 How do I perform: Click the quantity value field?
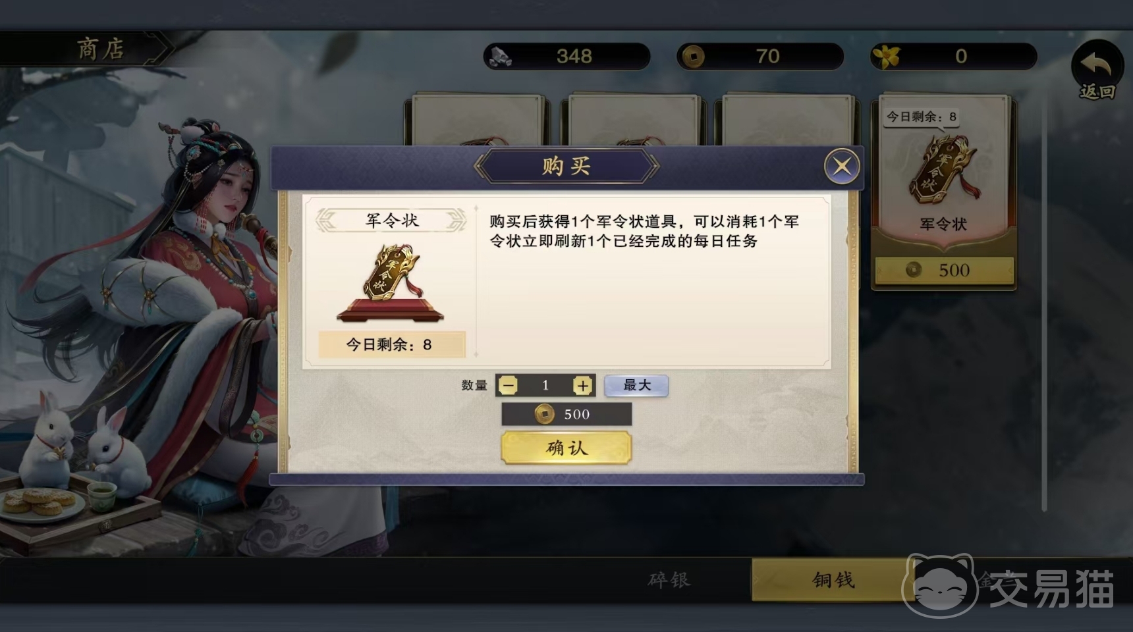tap(545, 386)
